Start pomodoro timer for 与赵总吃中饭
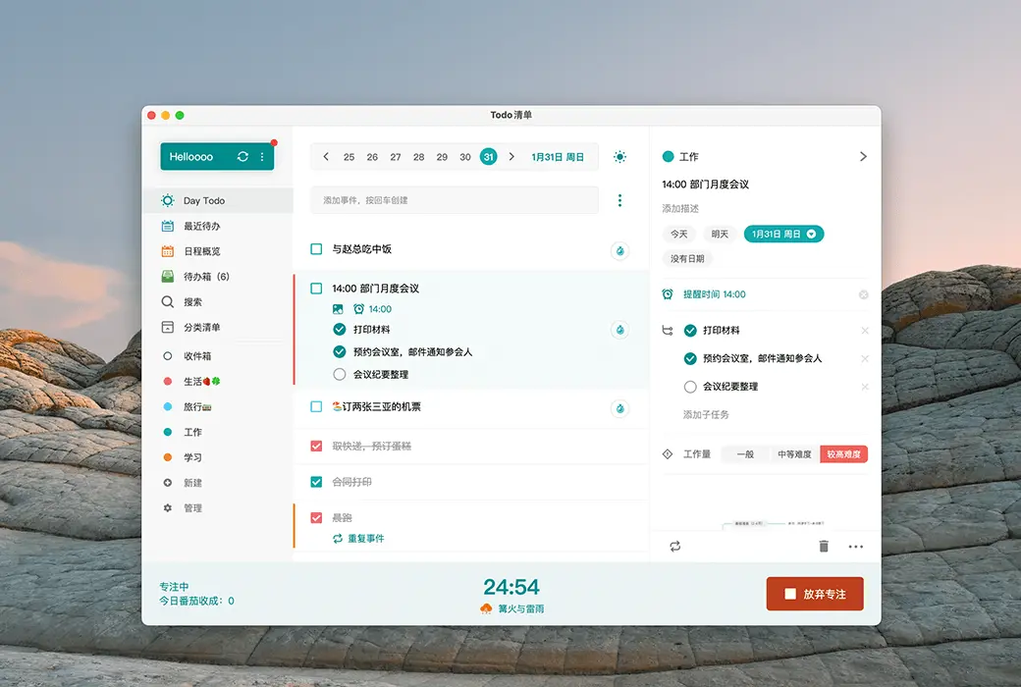 pyautogui.click(x=619, y=250)
